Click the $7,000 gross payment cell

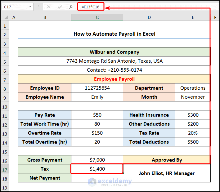[97, 160]
